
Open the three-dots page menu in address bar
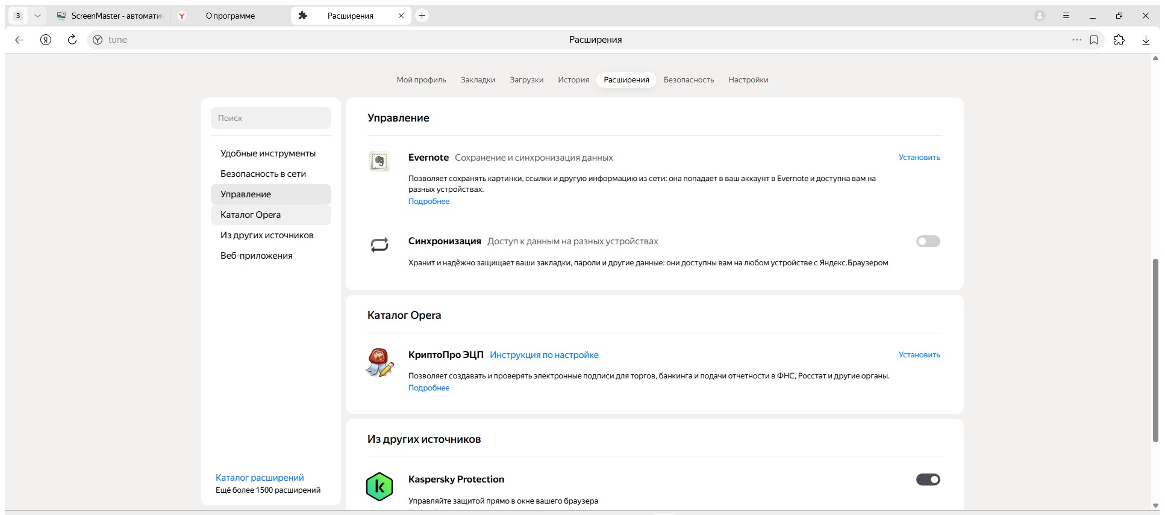point(1077,40)
